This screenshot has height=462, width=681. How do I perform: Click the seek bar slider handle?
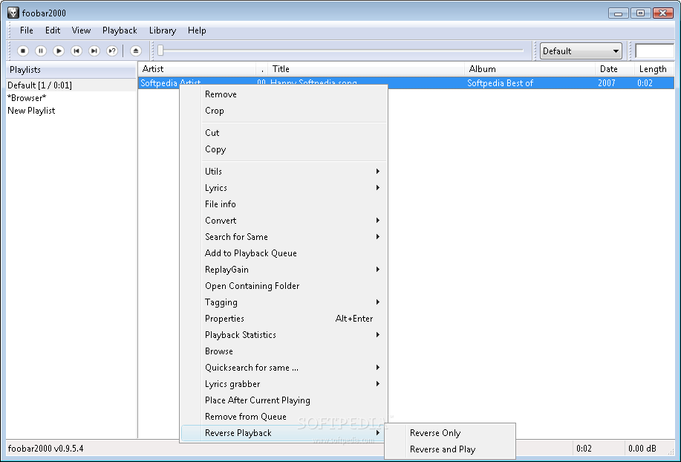tap(160, 51)
